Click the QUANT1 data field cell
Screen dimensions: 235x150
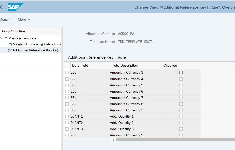tap(90, 117)
